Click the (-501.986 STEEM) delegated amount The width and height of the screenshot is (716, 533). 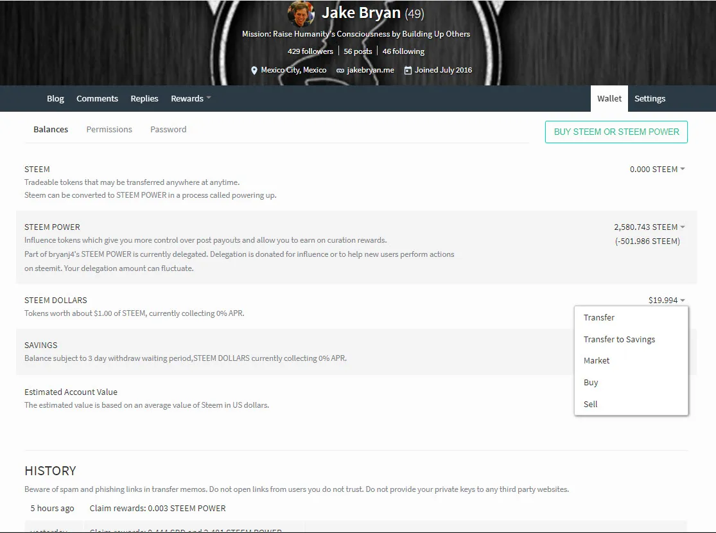[647, 241]
